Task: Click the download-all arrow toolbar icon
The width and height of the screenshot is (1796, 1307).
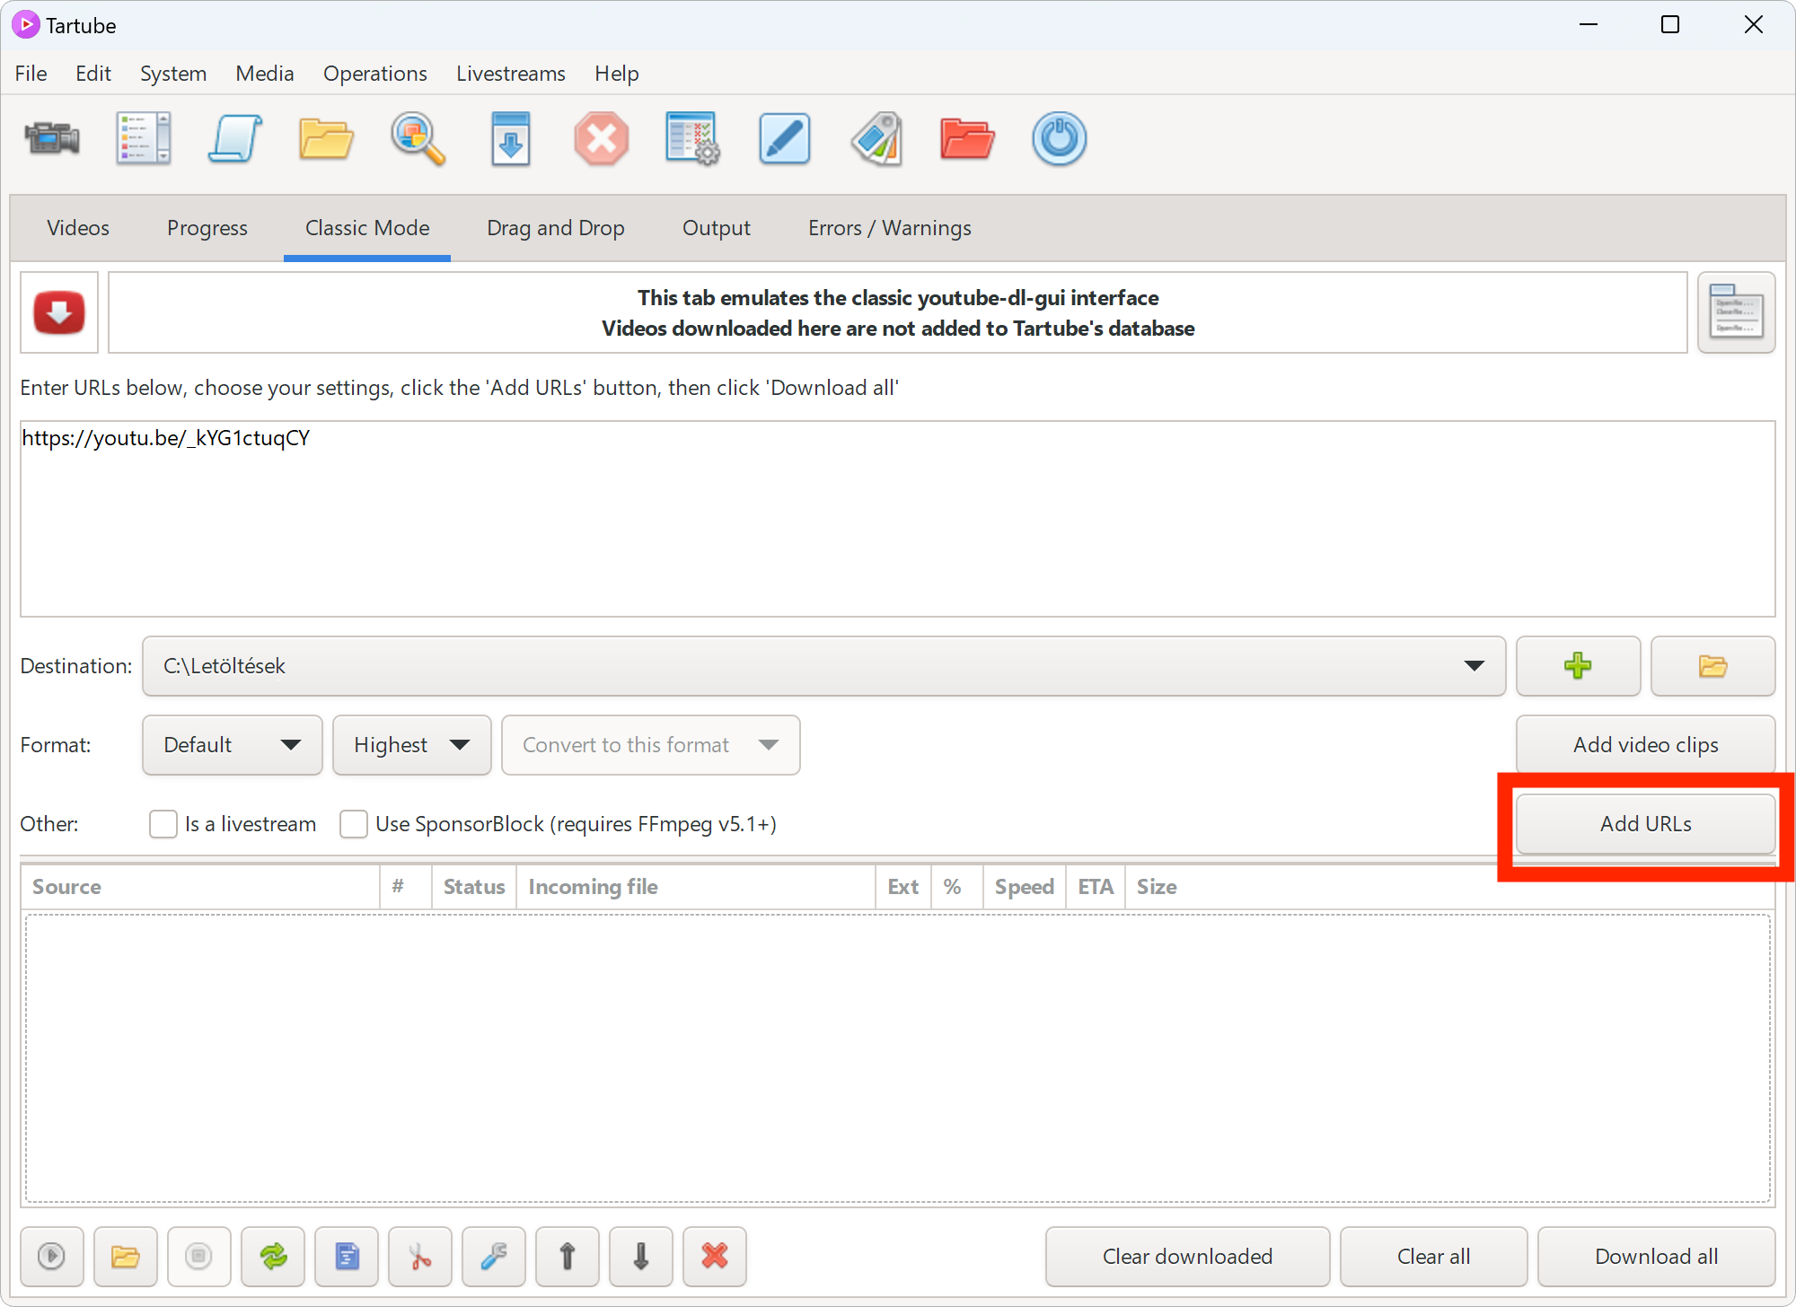Action: tap(510, 139)
